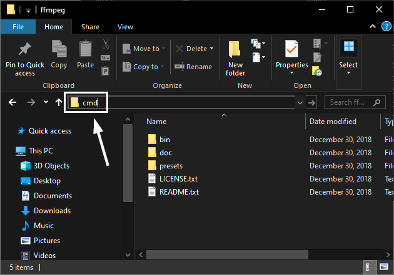This screenshot has height=275, width=394.
Task: Click the Rename button in Organize
Action: point(193,67)
